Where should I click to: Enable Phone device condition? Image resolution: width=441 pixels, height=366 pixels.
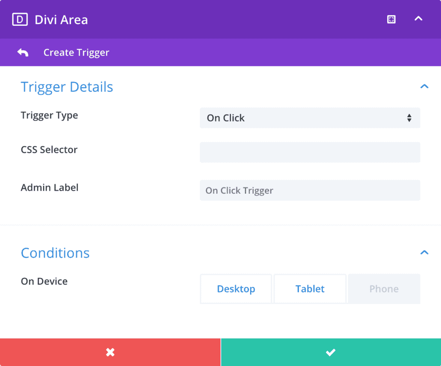pos(384,288)
